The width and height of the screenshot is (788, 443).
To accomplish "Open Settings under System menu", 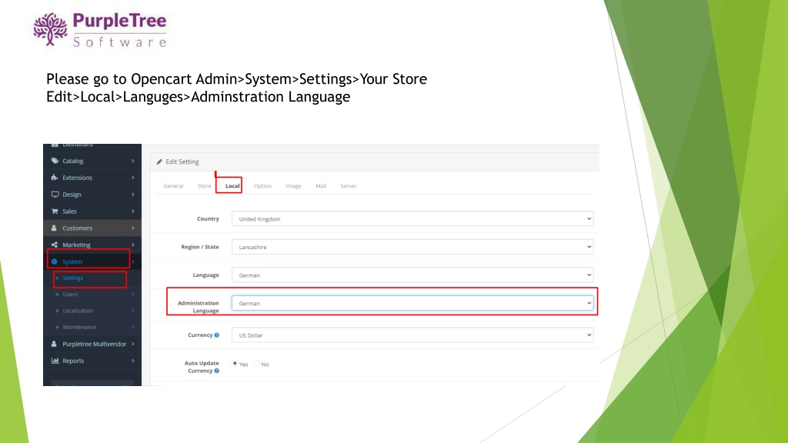I will point(73,278).
